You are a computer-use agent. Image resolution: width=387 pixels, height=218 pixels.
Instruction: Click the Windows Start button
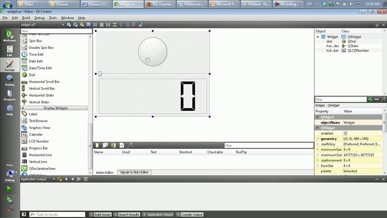point(7,4)
